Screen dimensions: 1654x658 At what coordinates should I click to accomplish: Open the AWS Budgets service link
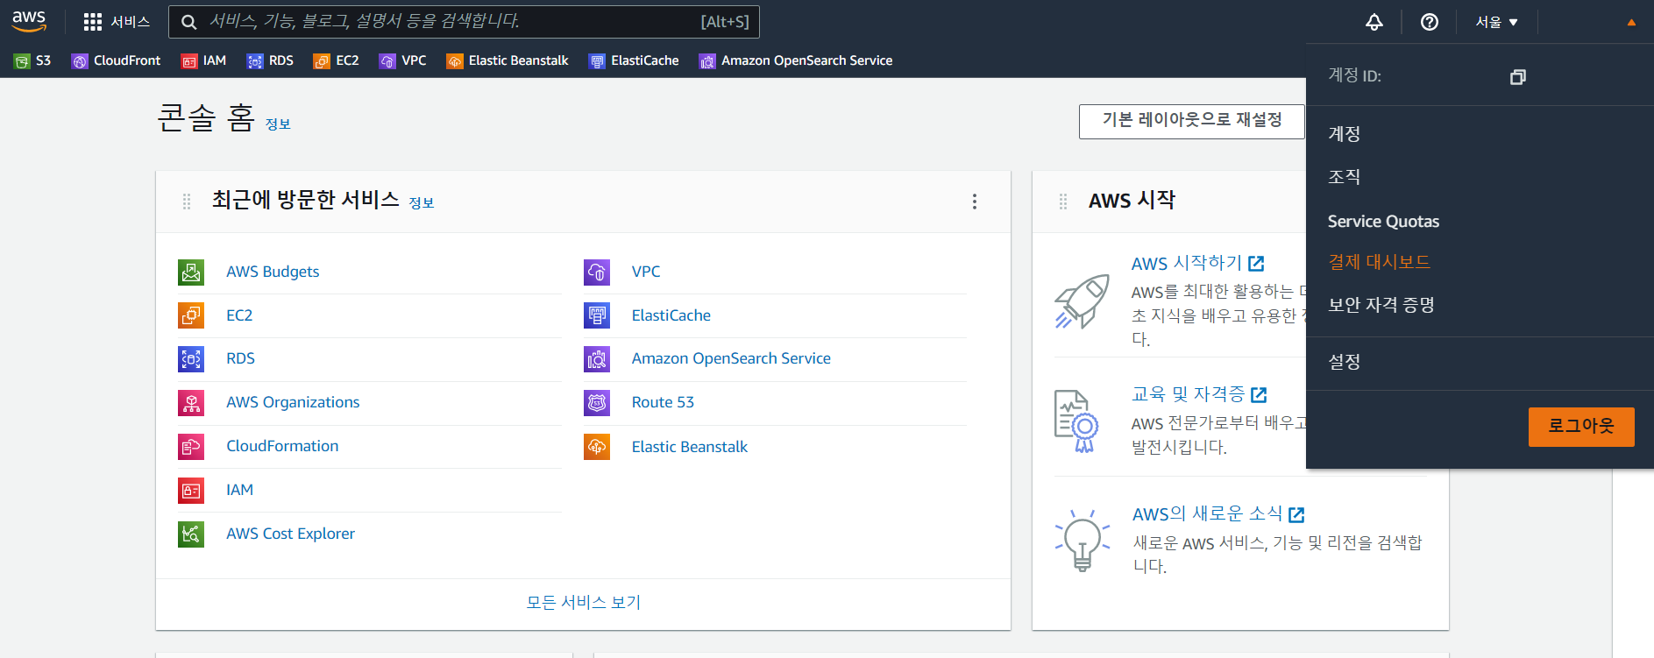pyautogui.click(x=273, y=272)
